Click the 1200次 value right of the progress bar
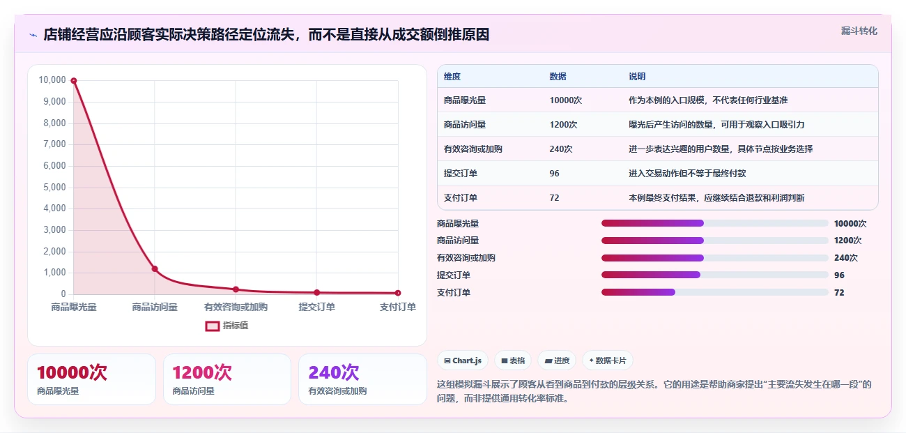This screenshot has width=906, height=433. click(848, 241)
